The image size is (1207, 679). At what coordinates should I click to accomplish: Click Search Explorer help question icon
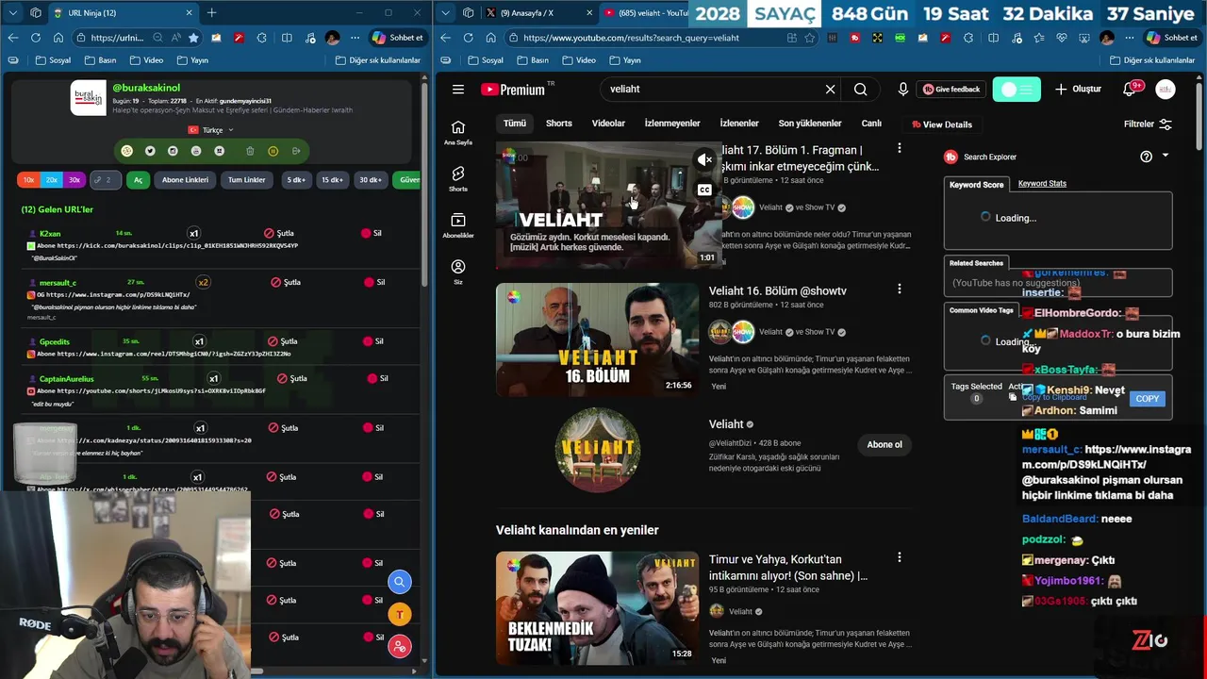(1146, 157)
